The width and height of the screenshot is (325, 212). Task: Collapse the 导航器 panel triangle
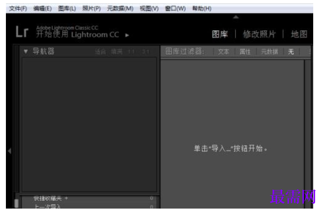point(26,52)
